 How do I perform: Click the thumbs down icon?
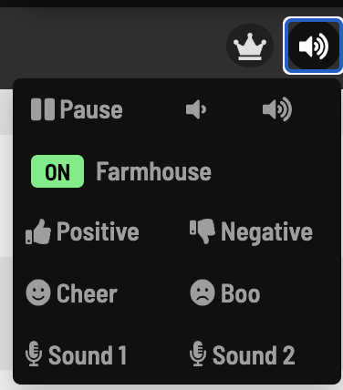pyautogui.click(x=203, y=231)
